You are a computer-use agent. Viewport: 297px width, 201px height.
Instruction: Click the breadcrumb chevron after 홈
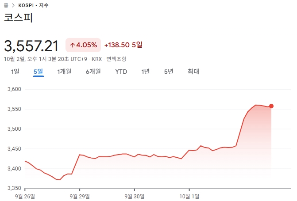click(13, 5)
